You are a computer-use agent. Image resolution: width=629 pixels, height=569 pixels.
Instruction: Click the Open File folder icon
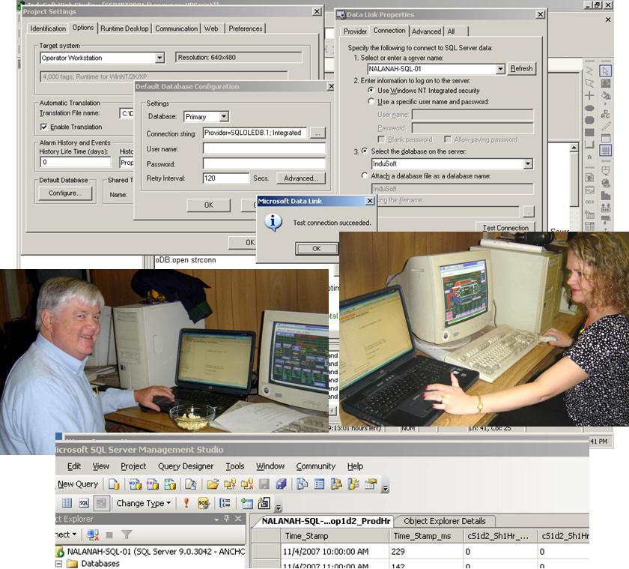coord(213,484)
